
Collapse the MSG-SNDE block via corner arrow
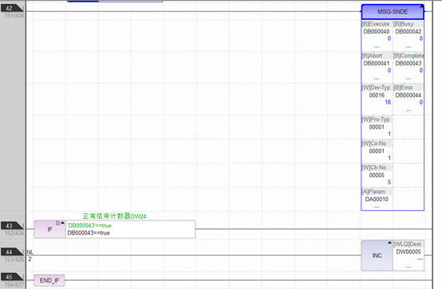[x=421, y=6]
